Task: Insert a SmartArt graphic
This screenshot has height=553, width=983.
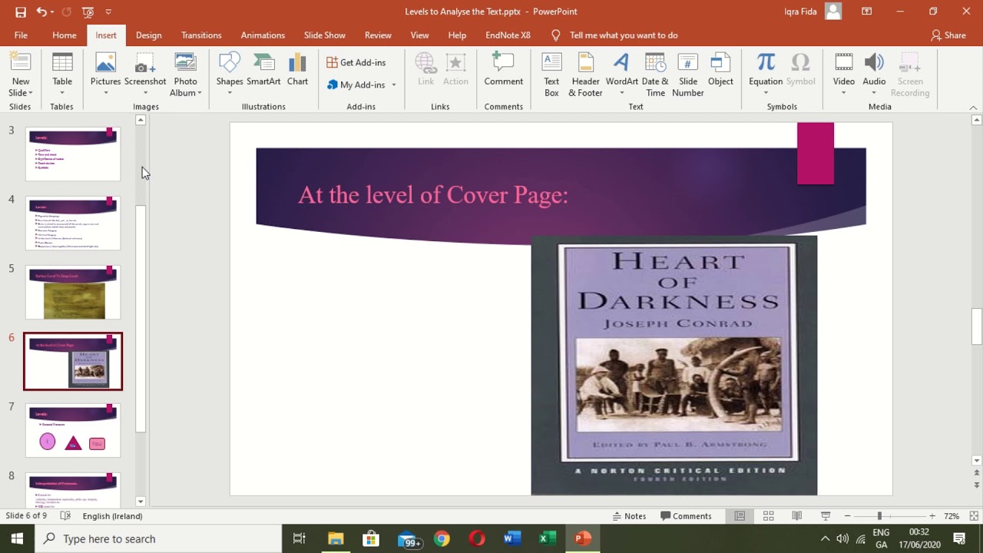Action: [x=263, y=69]
